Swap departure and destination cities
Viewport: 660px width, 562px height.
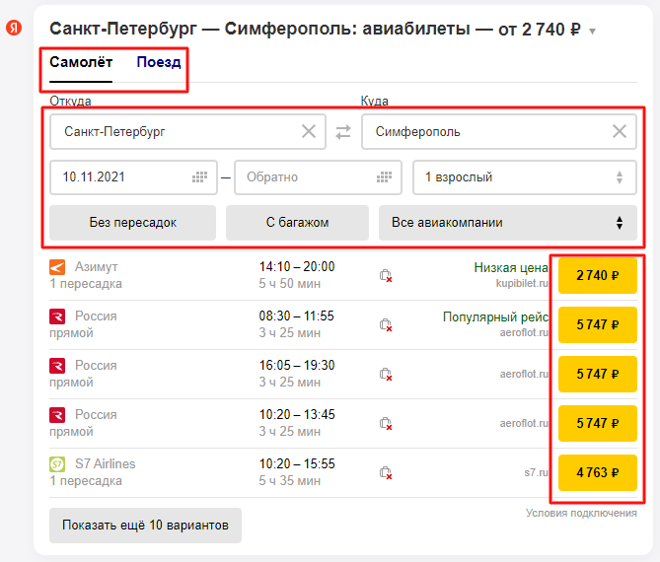click(343, 132)
